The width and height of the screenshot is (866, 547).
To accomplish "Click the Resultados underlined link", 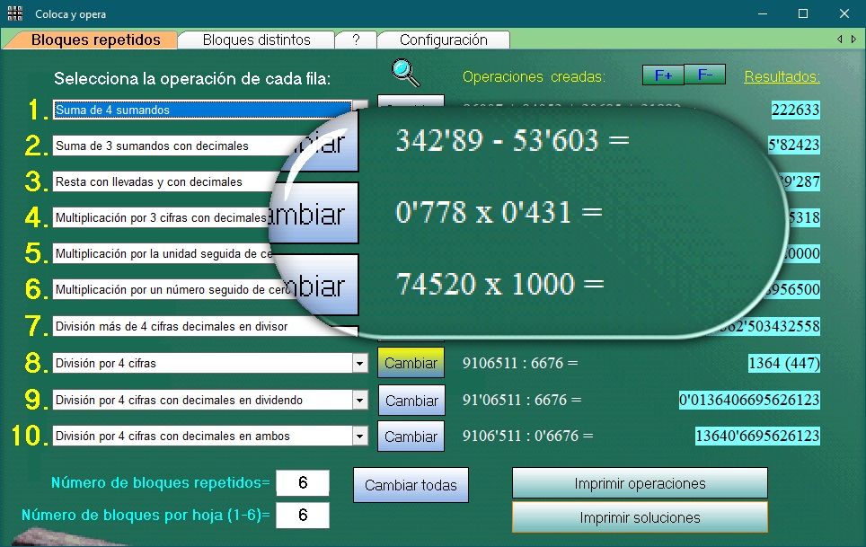I will click(x=782, y=76).
